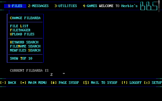This screenshot has width=162, height=101.
Task: Click CURRENT FILEAREA IS text
Action: click(29, 70)
